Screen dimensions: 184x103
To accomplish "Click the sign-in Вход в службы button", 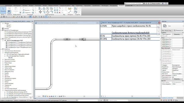I will point(156,3).
